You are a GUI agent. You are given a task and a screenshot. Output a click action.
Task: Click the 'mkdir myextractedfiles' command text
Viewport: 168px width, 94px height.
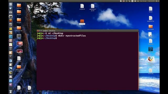72,36
